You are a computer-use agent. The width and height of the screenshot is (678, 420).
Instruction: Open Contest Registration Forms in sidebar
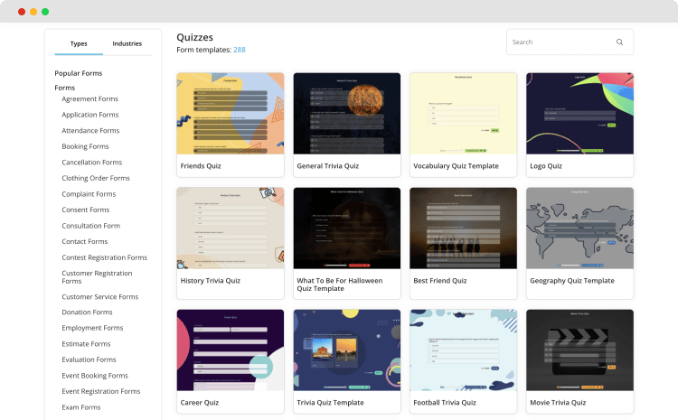tap(104, 257)
